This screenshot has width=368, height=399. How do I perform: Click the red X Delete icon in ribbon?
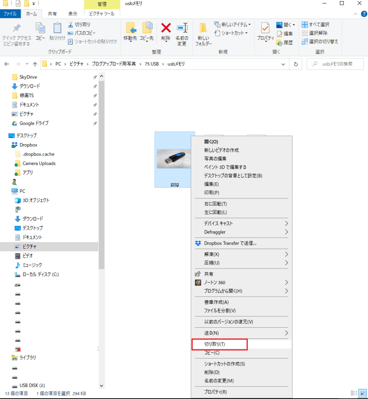tap(166, 28)
